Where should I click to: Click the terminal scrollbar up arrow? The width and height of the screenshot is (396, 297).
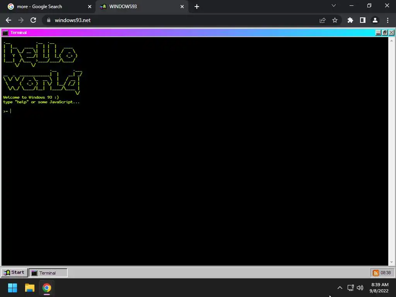[x=391, y=40]
